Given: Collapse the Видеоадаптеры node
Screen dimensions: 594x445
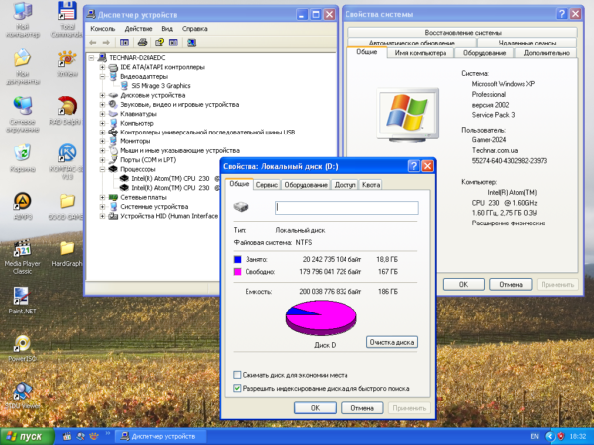Looking at the screenshot, I should click(102, 76).
